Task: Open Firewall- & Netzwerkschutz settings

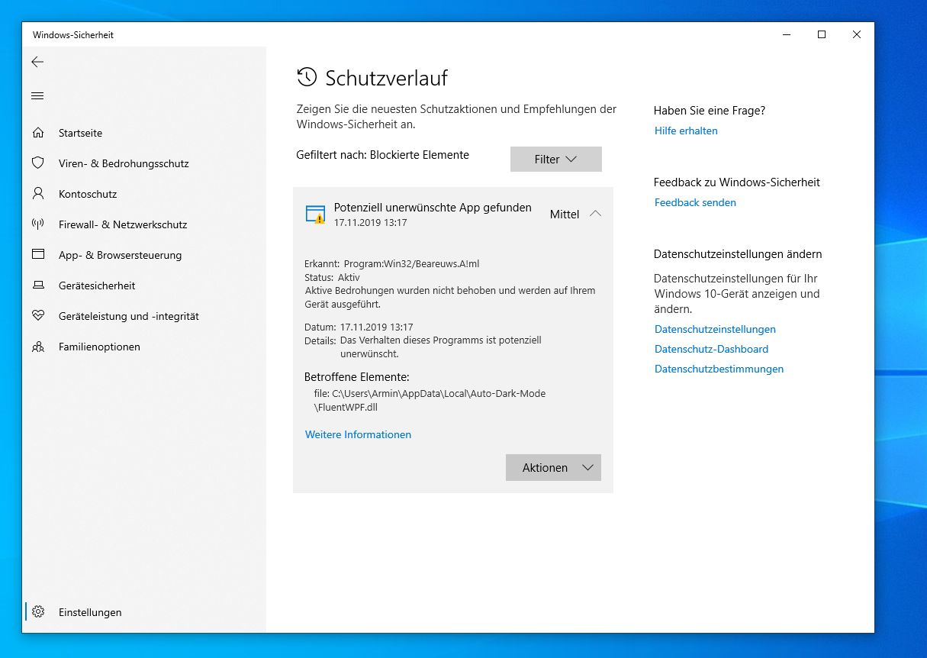Action: (x=122, y=224)
